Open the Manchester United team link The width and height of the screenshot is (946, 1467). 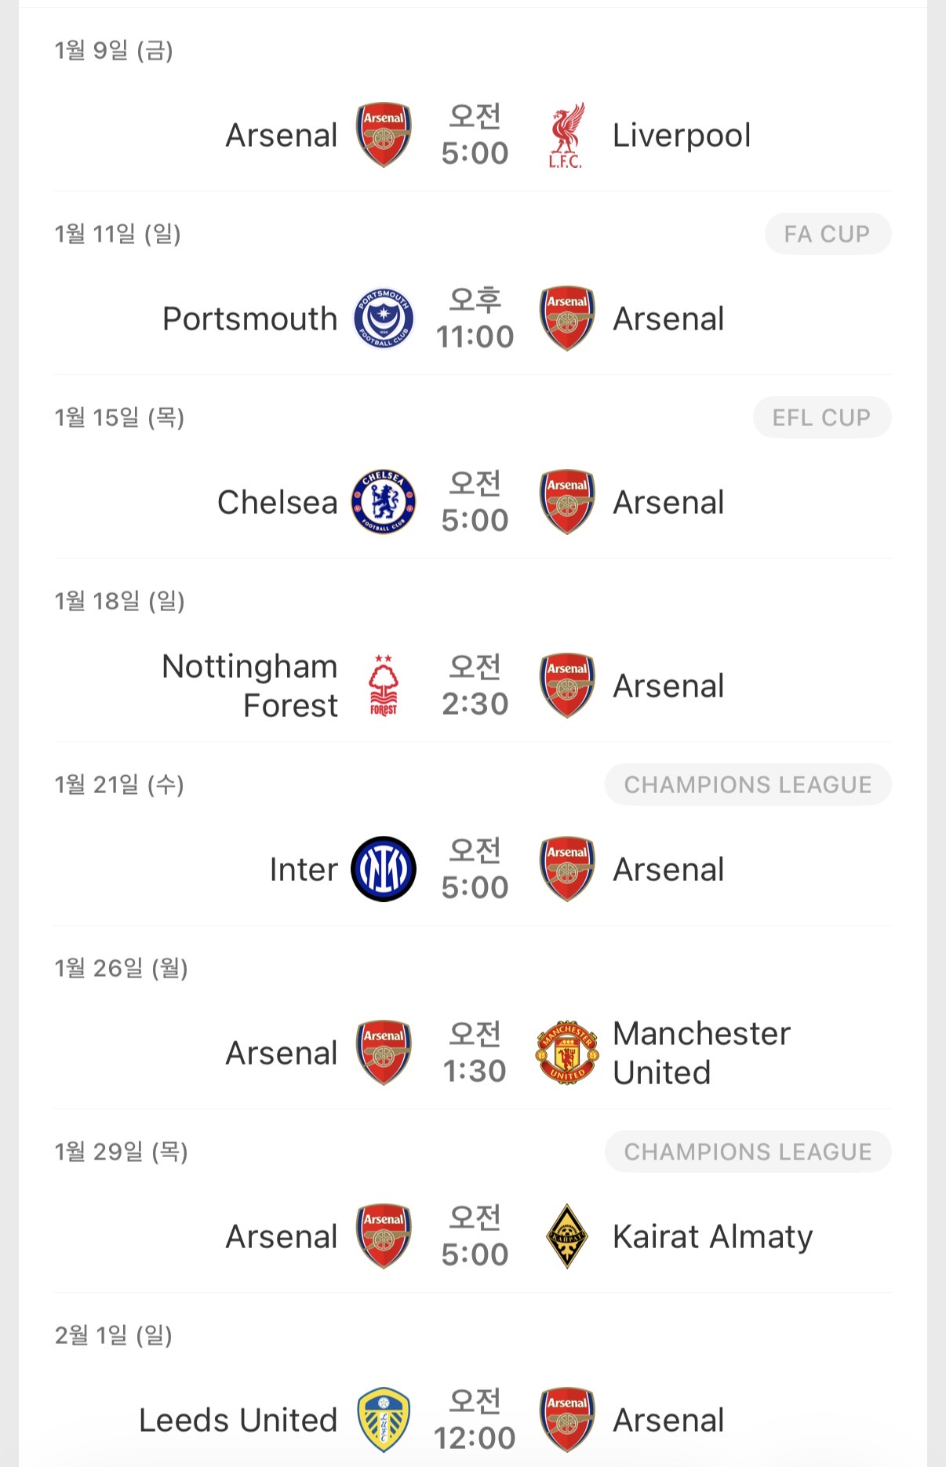click(701, 1053)
